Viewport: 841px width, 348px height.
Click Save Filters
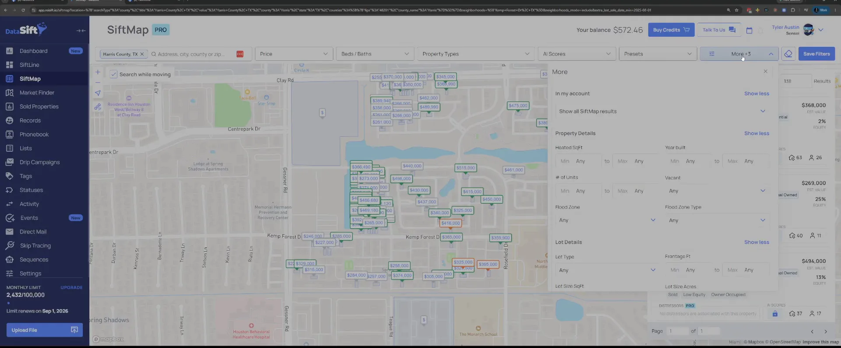click(x=816, y=54)
